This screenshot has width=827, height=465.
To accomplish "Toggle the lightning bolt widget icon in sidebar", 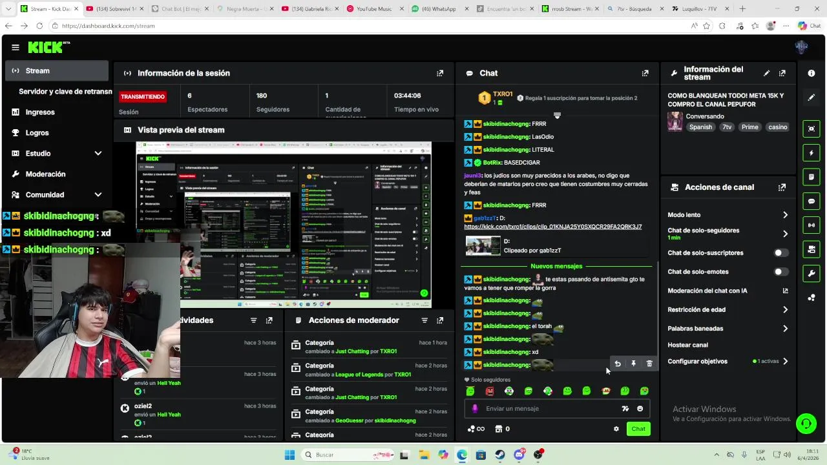I will tap(811, 153).
